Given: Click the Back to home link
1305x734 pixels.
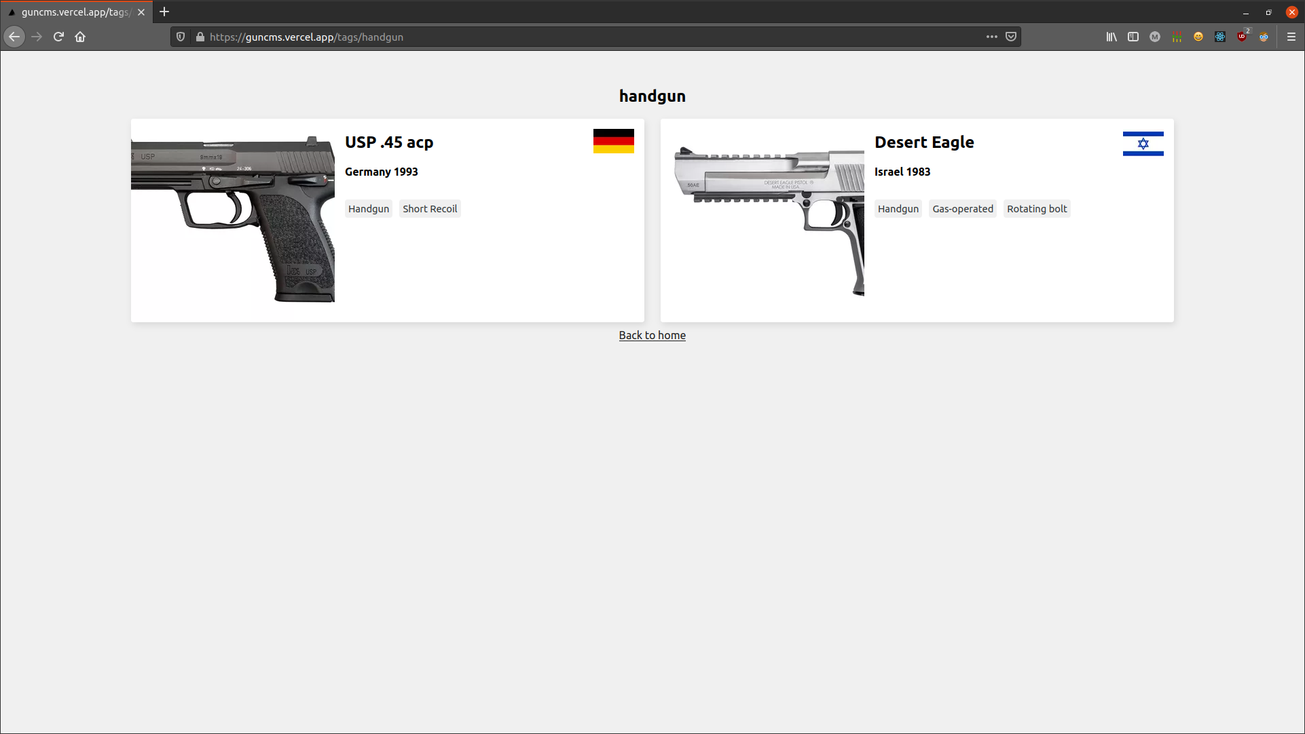Looking at the screenshot, I should click(x=652, y=335).
